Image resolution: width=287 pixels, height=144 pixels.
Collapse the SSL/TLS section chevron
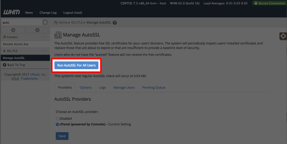[x=46, y=51]
